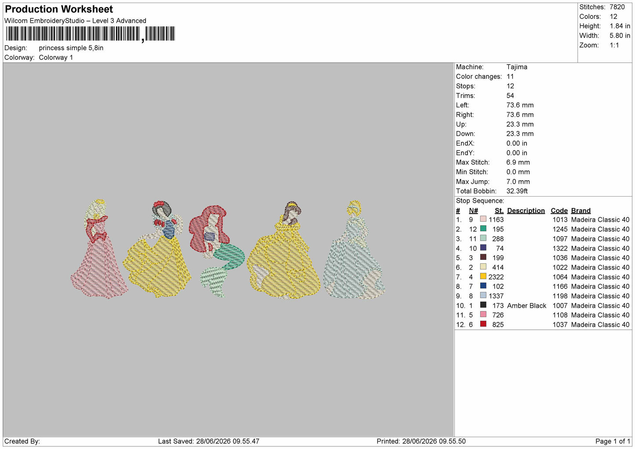Click the Snow White figure with yellow skirt

(x=157, y=249)
